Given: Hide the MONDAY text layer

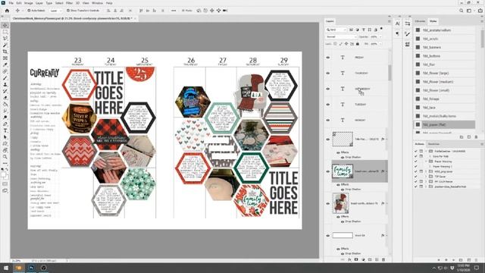Looking at the screenshot, I should 328,120.
